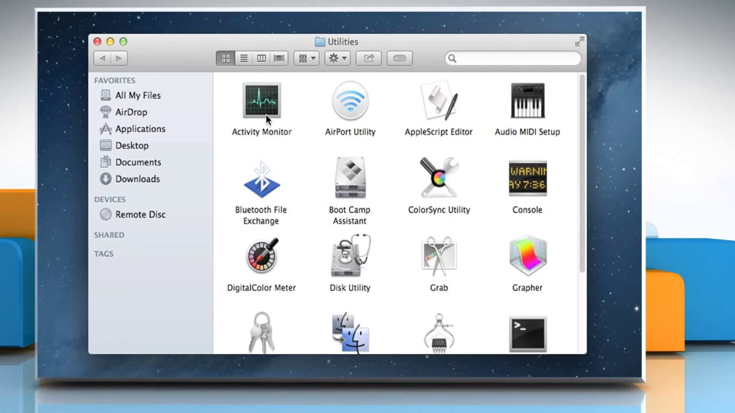Click the Disk Utility label
The height and width of the screenshot is (413, 735).
tap(350, 287)
